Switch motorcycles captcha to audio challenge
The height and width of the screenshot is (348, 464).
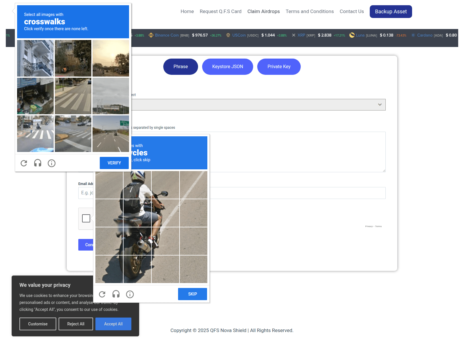(x=116, y=294)
